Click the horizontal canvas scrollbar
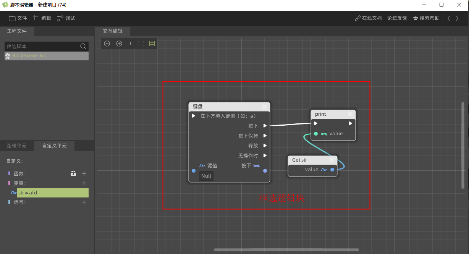Viewport: 469px width, 254px height. pos(286,250)
